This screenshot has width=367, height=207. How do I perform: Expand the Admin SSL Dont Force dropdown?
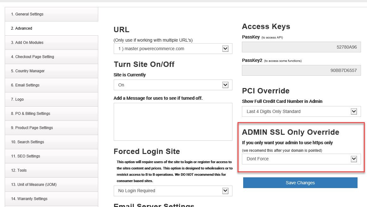(x=301, y=159)
